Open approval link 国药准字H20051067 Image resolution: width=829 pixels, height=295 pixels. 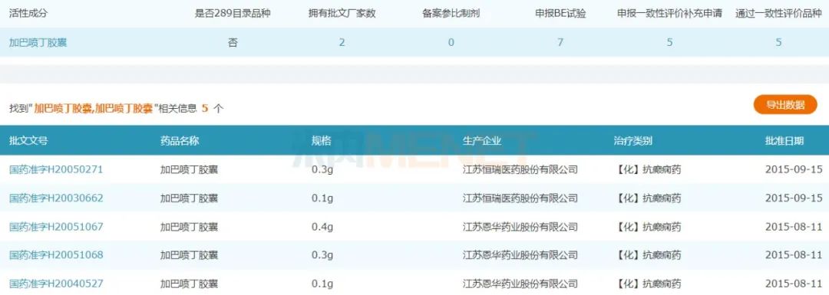56,227
